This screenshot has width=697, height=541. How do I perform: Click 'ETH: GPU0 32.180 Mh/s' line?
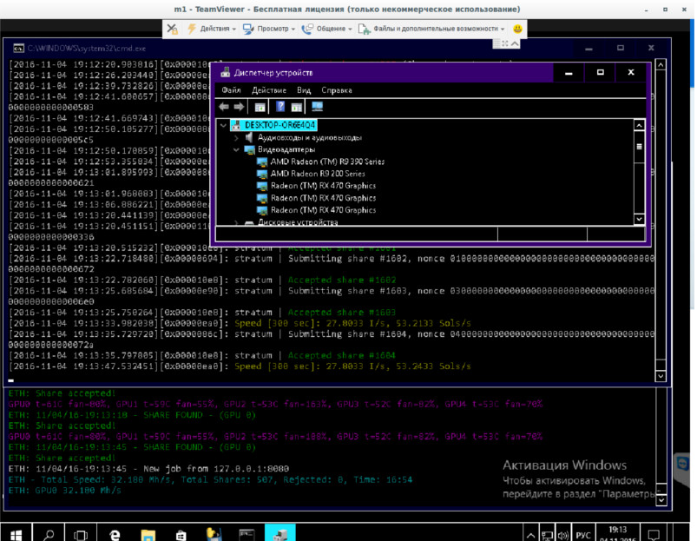pyautogui.click(x=64, y=491)
